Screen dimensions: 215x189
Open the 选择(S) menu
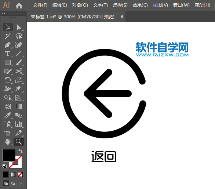[120, 5]
